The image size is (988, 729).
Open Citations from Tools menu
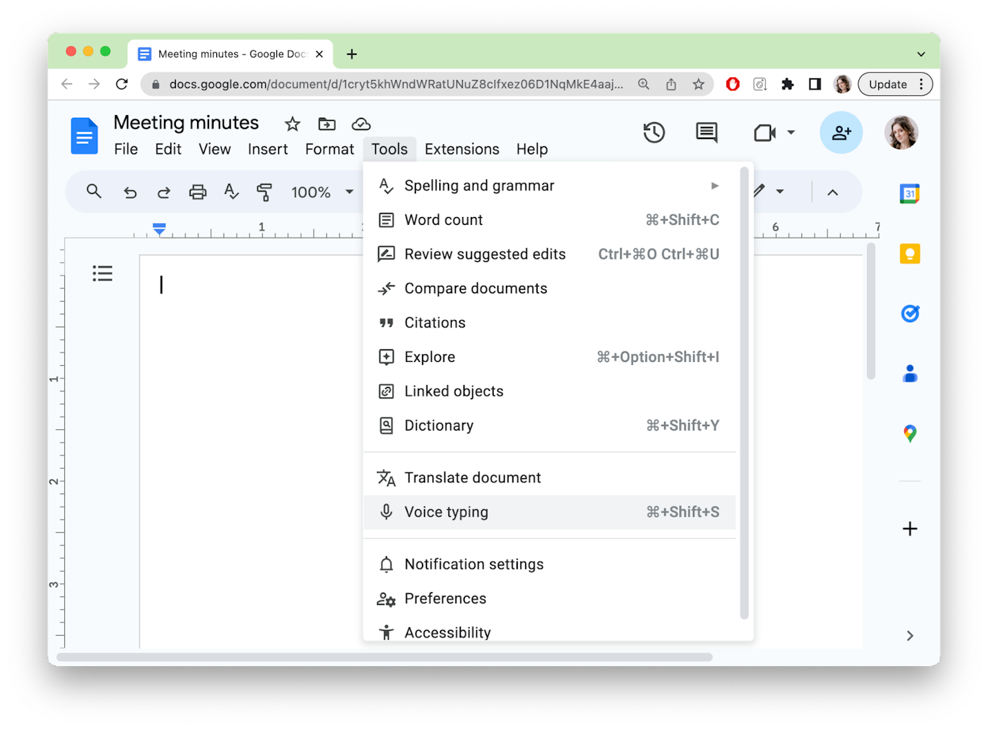[550, 323]
